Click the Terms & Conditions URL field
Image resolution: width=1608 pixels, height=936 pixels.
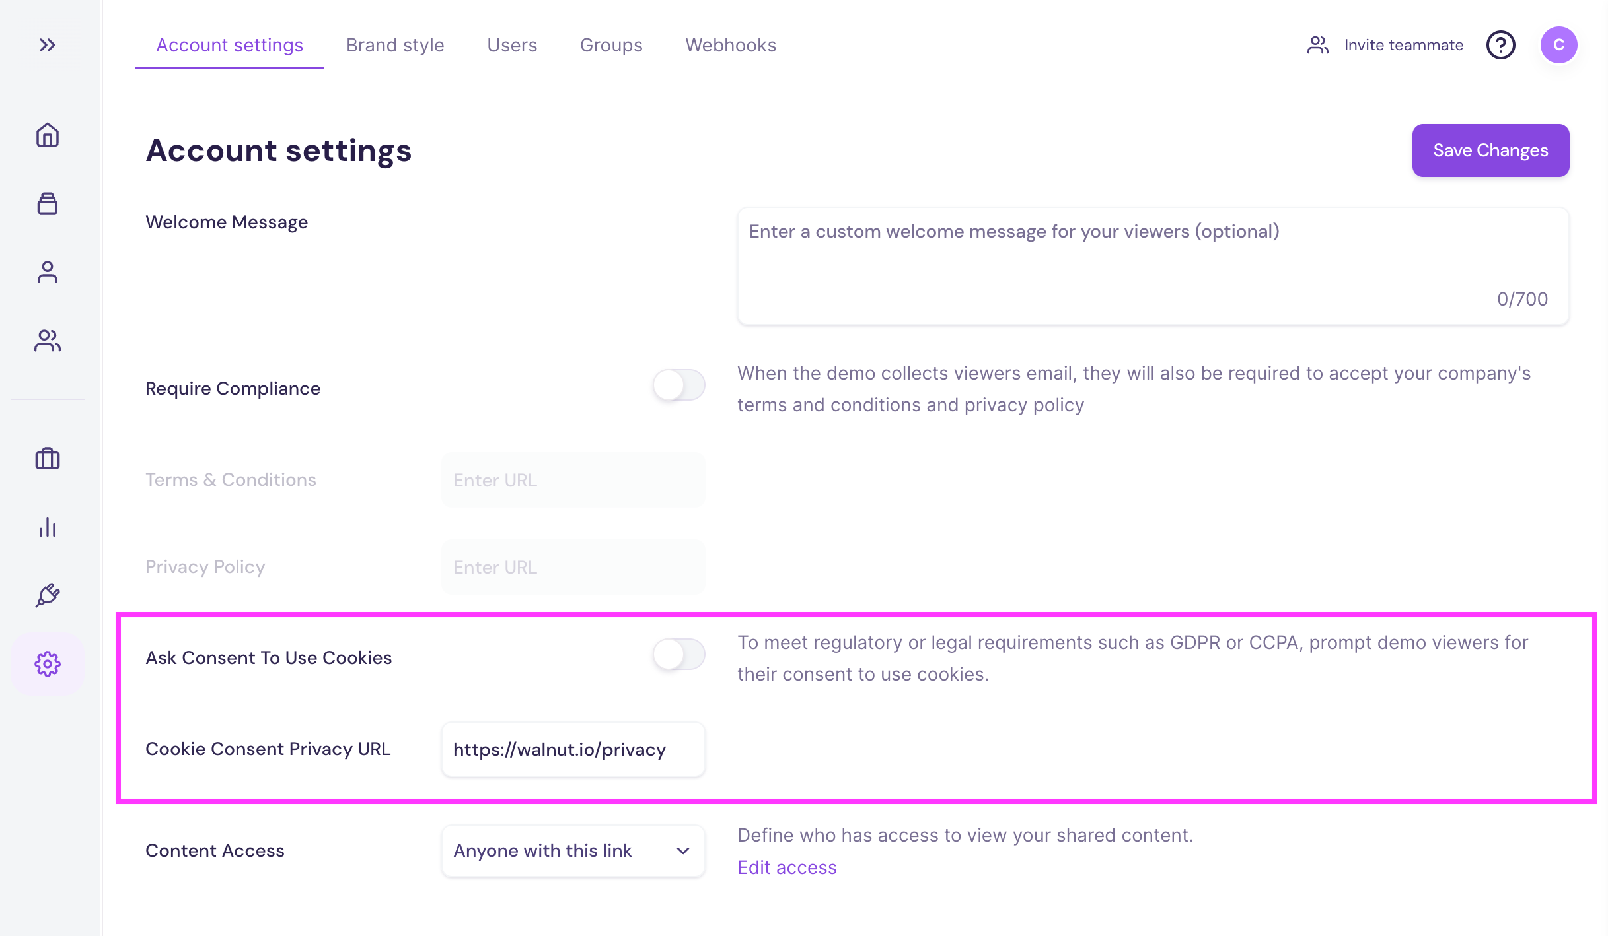[x=573, y=480]
